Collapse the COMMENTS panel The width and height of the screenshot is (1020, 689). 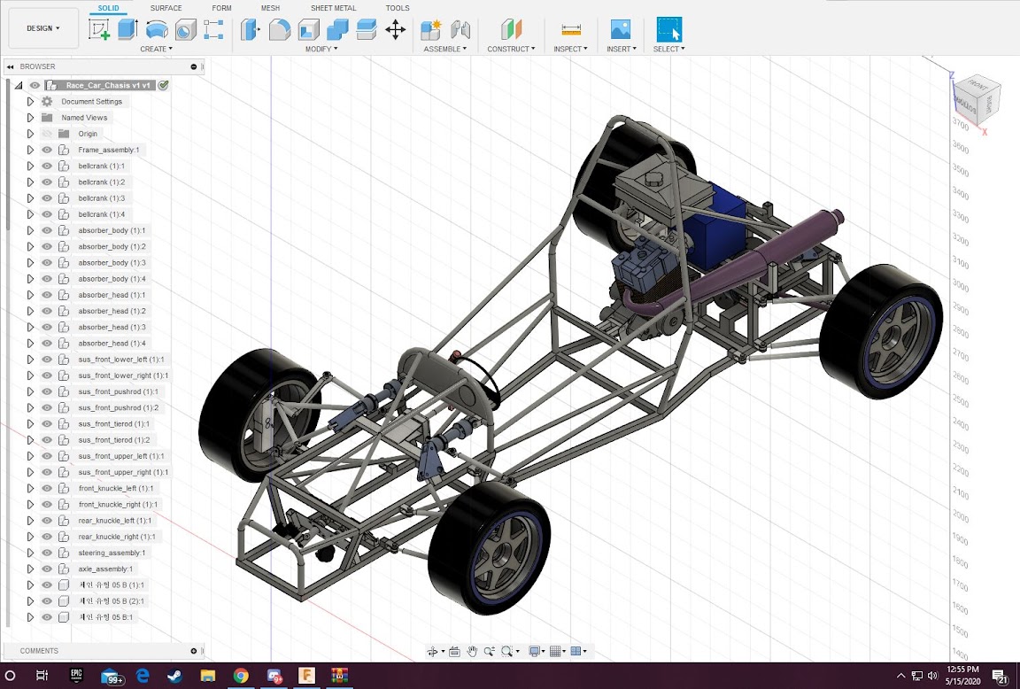[193, 650]
